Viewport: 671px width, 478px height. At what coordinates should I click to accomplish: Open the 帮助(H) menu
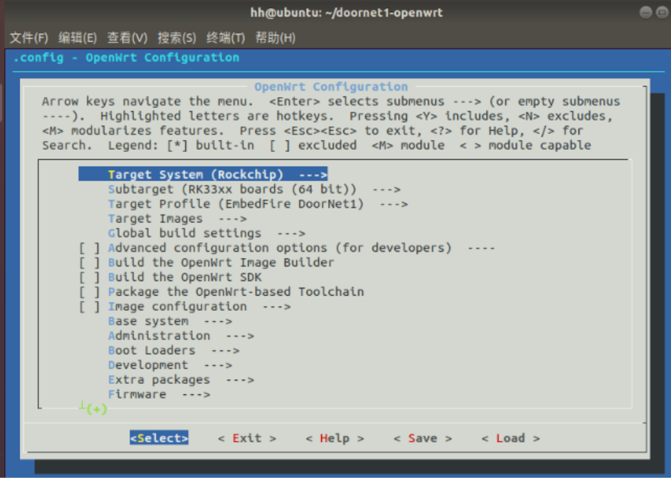(x=275, y=38)
